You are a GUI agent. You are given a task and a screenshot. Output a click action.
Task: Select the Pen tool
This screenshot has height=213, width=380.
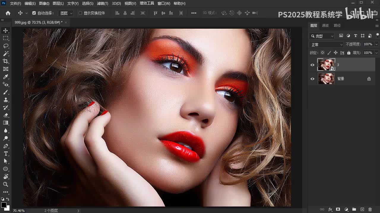tap(6, 146)
